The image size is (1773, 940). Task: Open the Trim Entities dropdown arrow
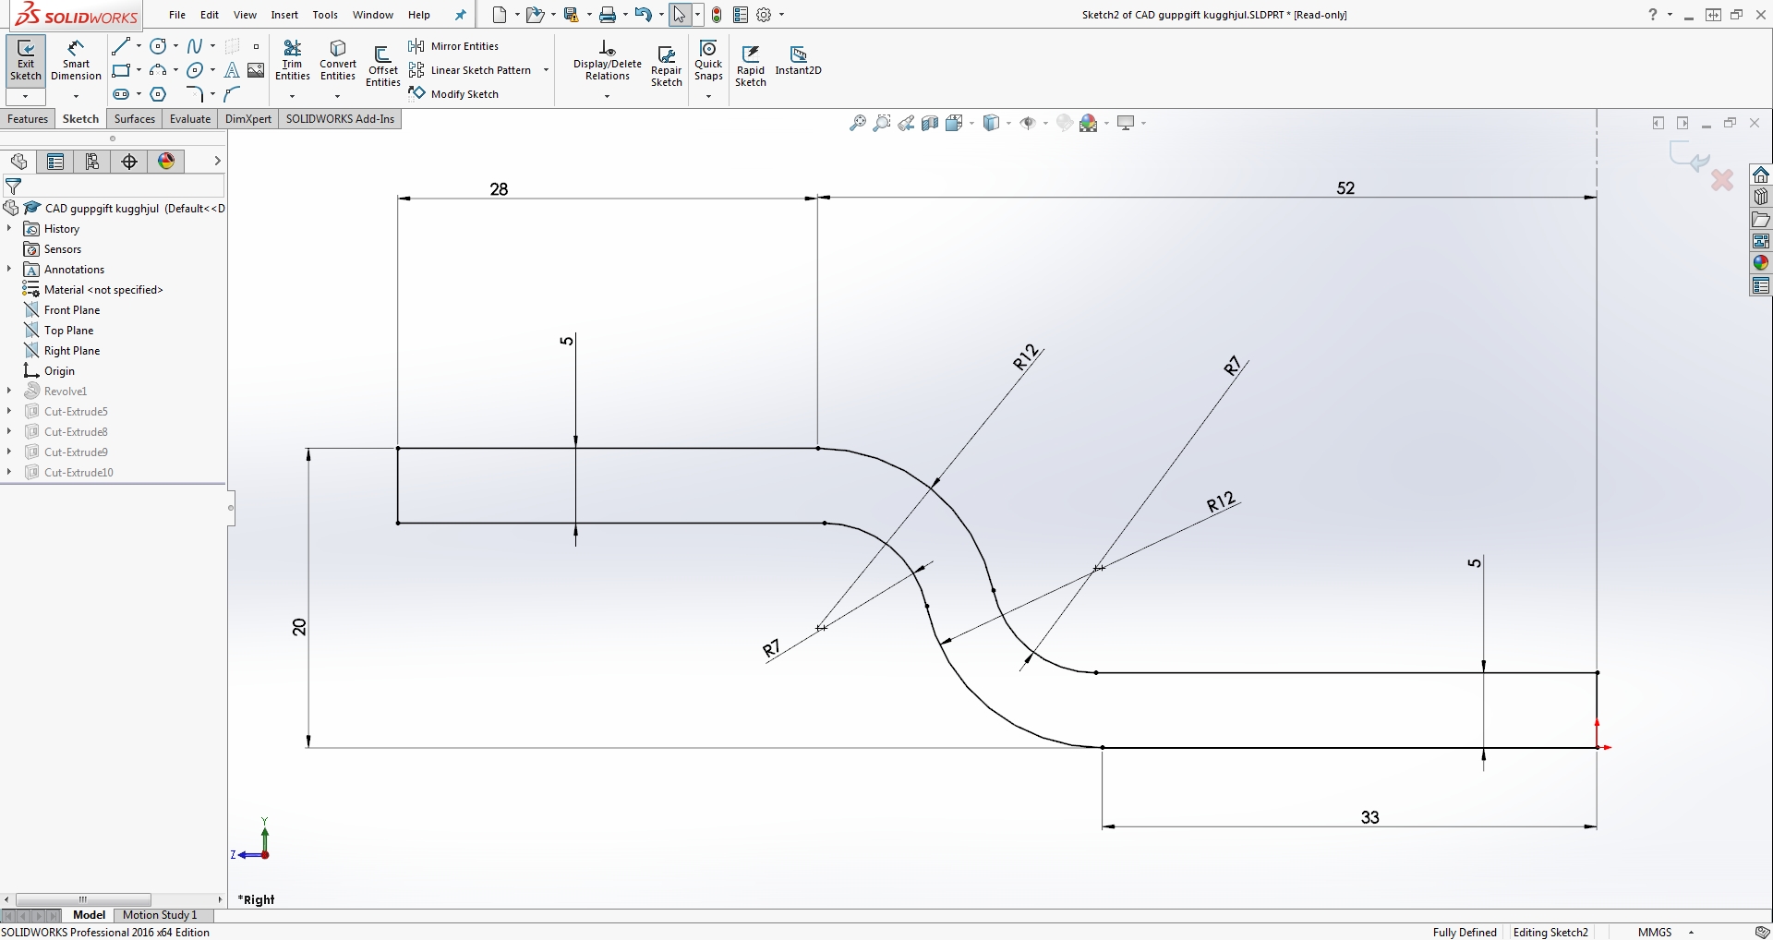point(292,96)
